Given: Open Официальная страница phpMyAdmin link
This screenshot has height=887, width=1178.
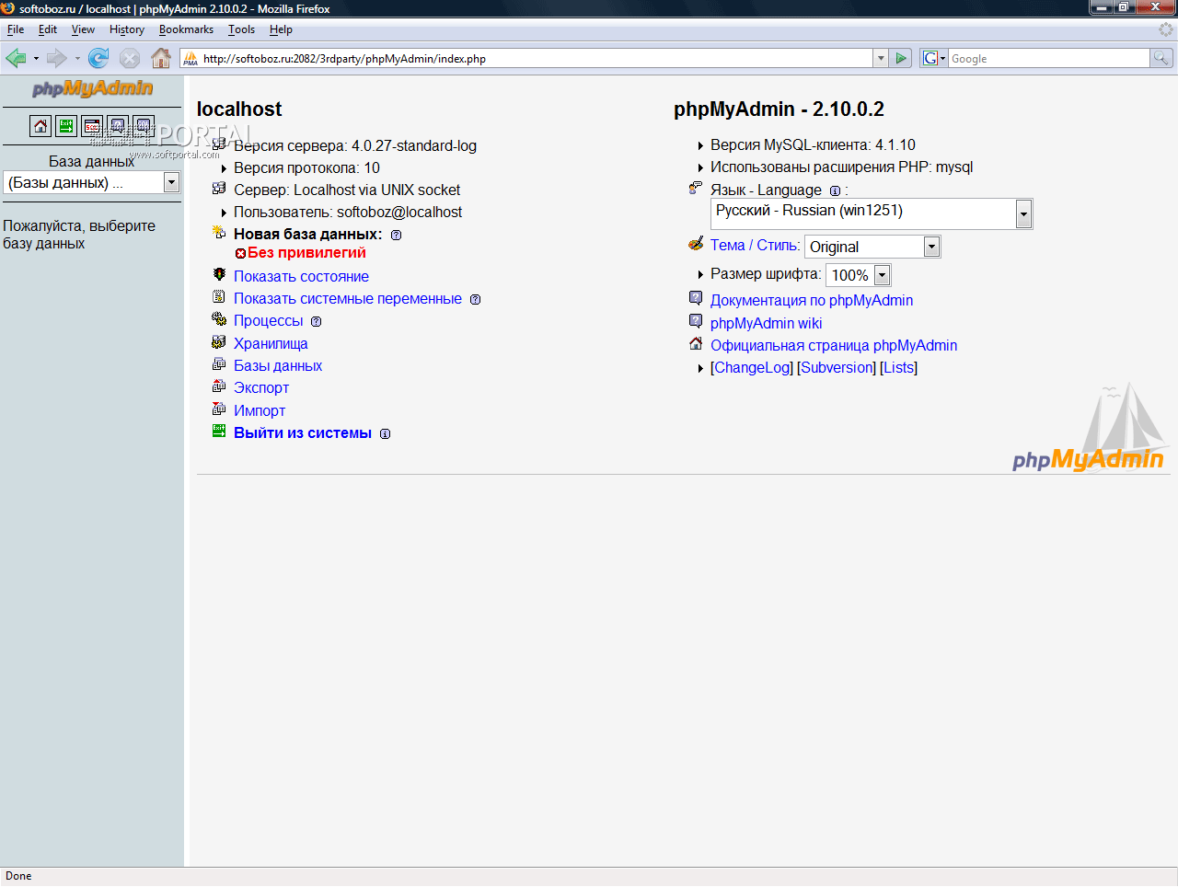Looking at the screenshot, I should (834, 345).
